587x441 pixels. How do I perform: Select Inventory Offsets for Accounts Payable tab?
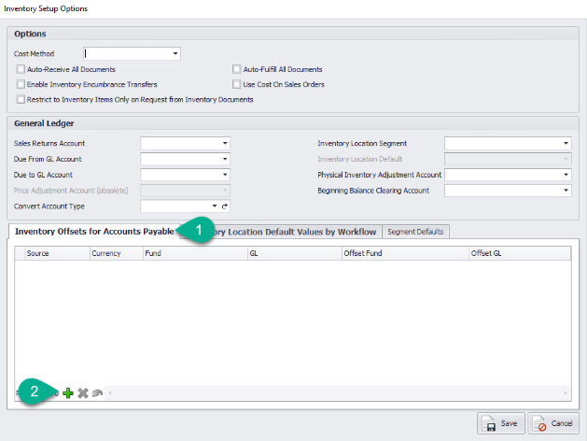click(93, 231)
